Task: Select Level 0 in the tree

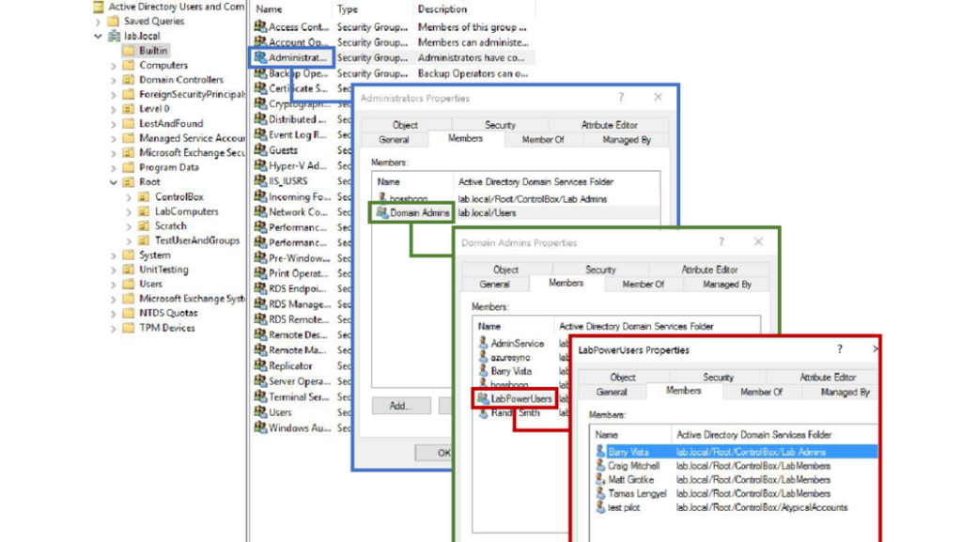Action: click(x=154, y=109)
